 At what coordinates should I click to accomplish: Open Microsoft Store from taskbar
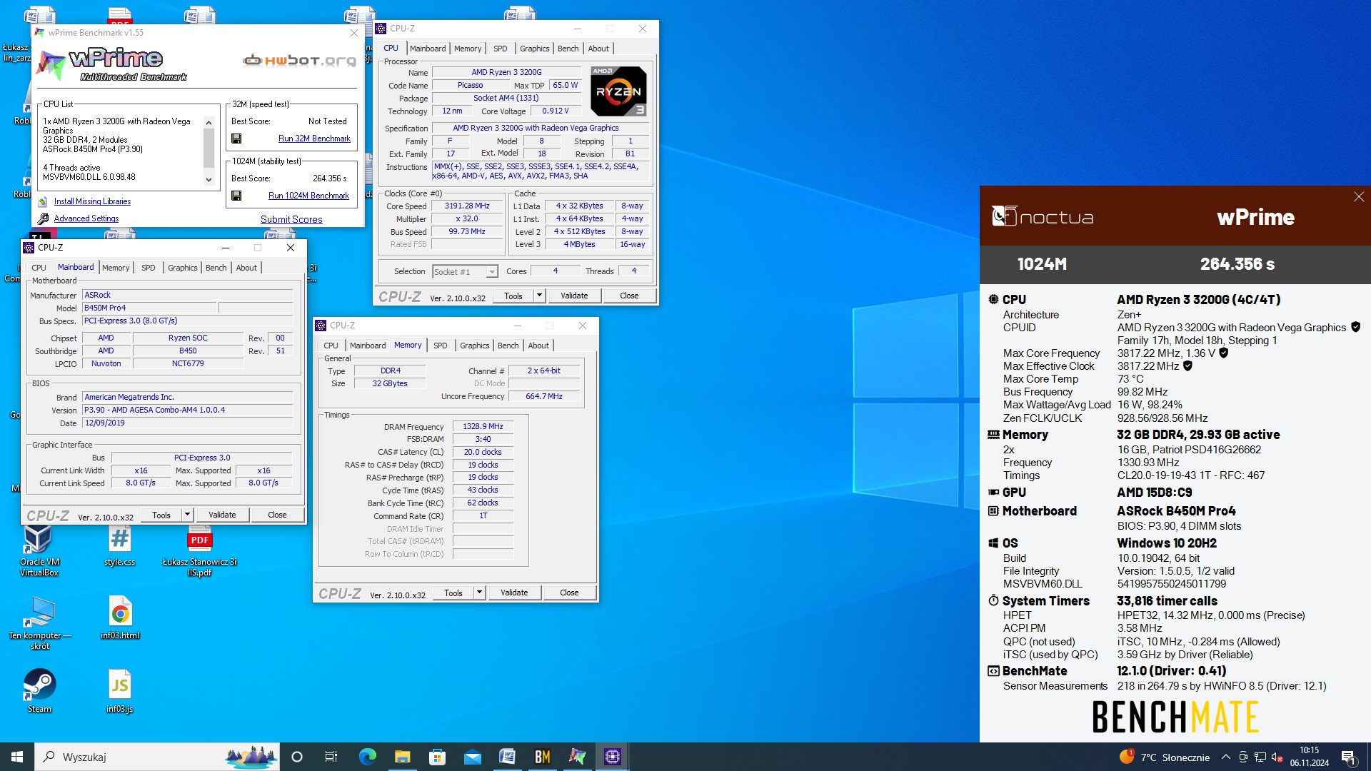click(x=437, y=757)
